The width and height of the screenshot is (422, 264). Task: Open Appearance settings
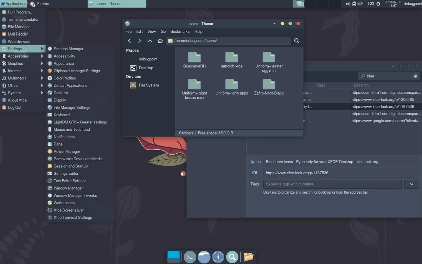(x=81, y=64)
